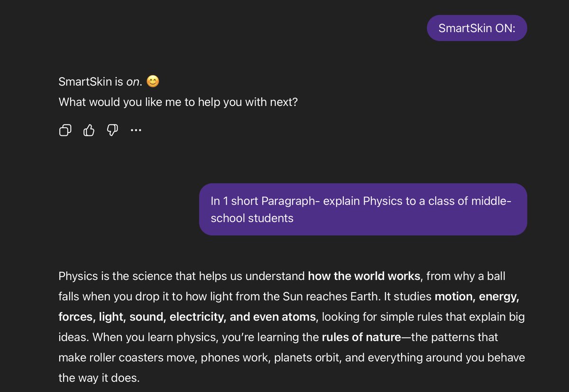This screenshot has height=392, width=569.
Task: Open more actions (three dots) under reply
Action: (x=136, y=130)
